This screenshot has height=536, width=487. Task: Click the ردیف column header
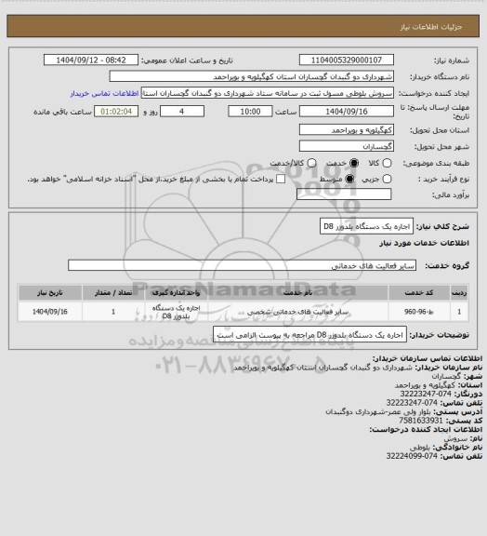click(x=459, y=292)
